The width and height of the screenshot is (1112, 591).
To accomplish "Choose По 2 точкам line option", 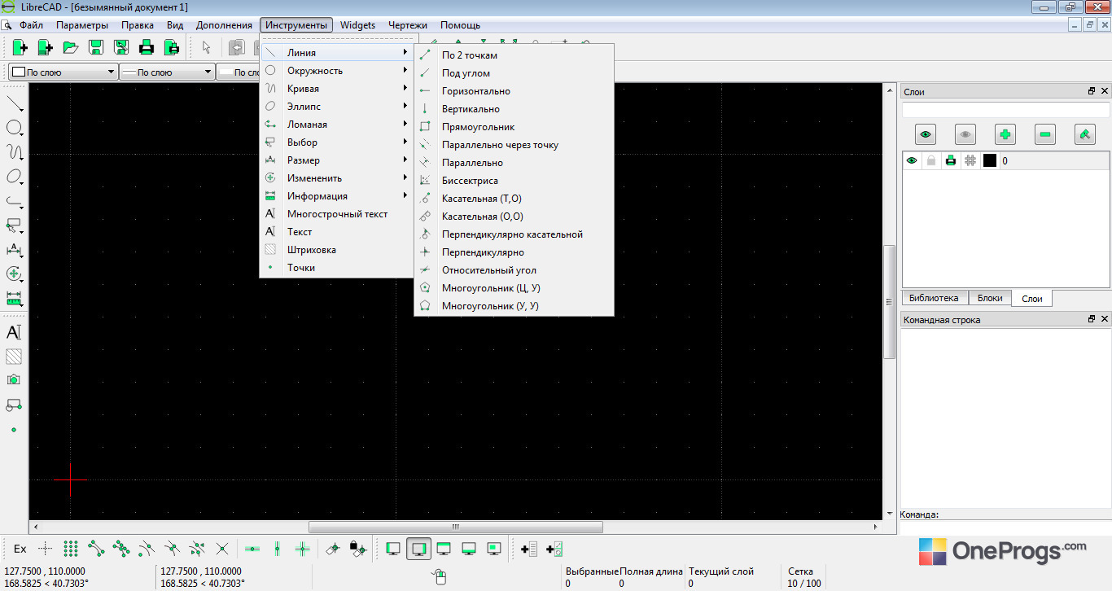I will pyautogui.click(x=514, y=55).
